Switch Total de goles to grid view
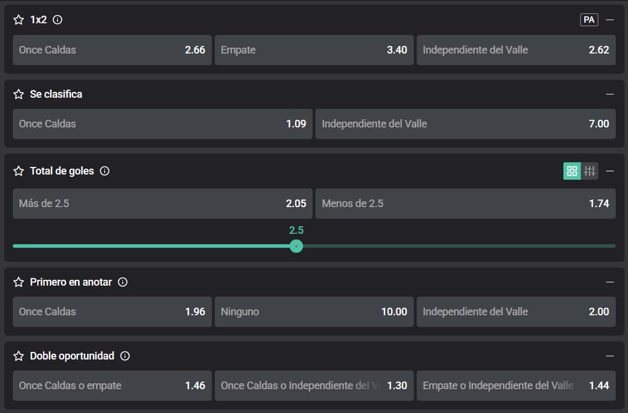The image size is (628, 413). 572,171
